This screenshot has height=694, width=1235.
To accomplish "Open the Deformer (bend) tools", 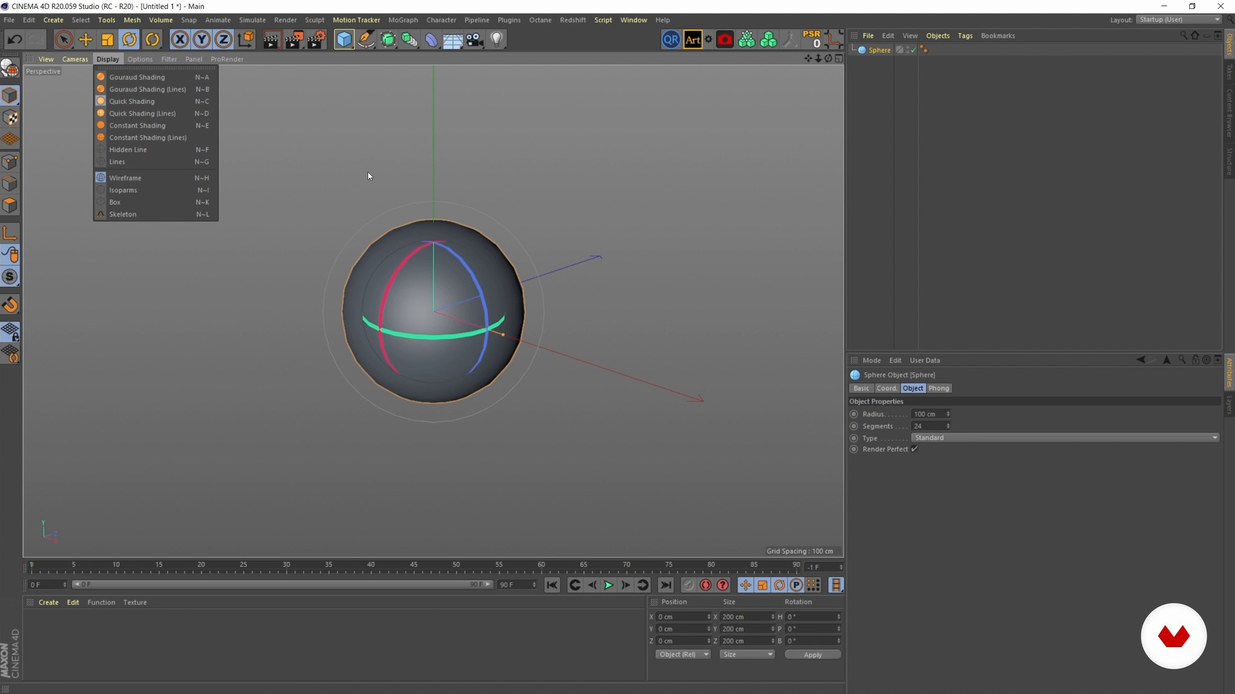I will coord(431,40).
